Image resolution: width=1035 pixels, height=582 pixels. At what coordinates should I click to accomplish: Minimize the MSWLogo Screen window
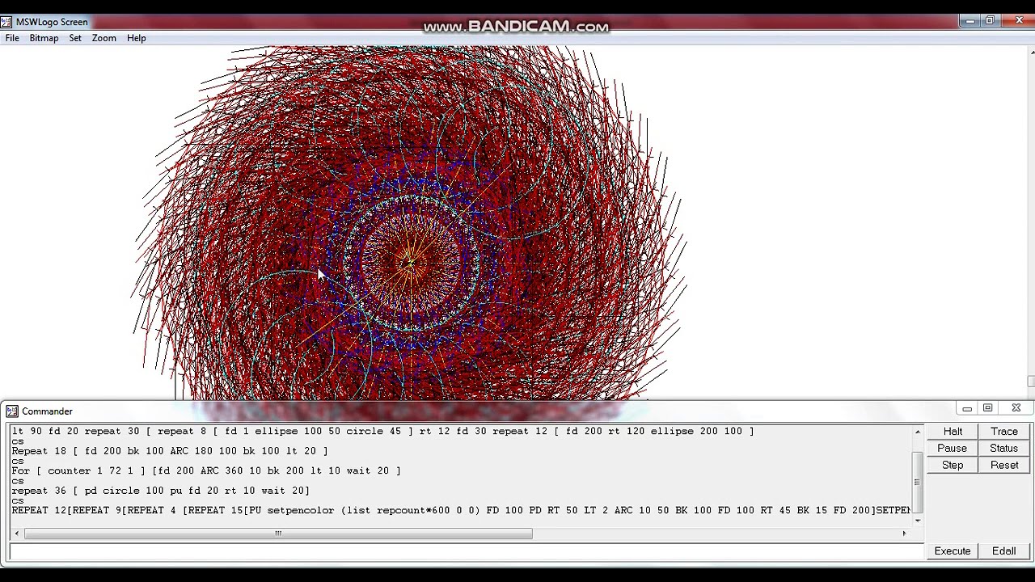[x=970, y=21]
